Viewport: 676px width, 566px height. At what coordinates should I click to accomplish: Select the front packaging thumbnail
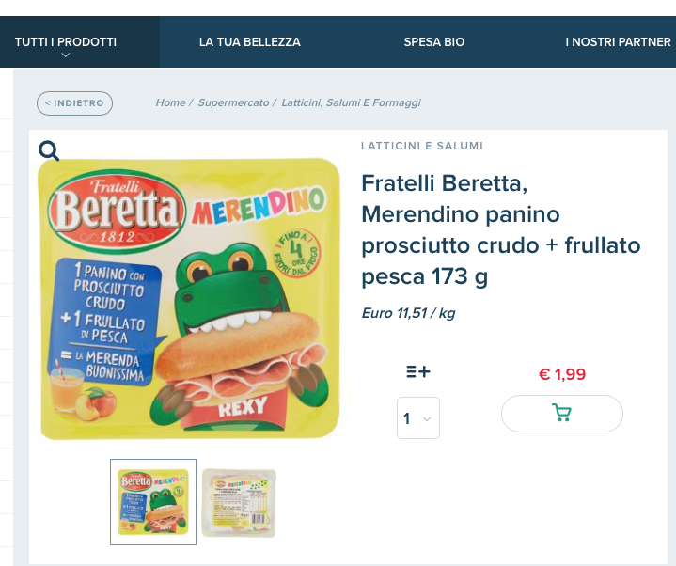tap(153, 502)
